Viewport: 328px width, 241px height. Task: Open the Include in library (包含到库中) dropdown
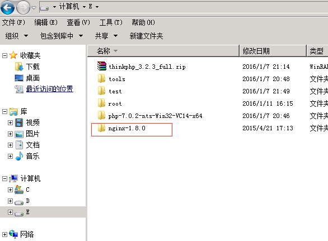tap(62, 36)
